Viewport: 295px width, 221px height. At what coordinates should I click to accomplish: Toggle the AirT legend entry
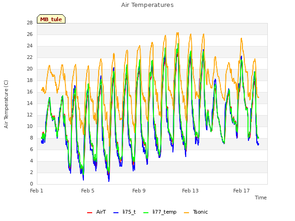96,212
